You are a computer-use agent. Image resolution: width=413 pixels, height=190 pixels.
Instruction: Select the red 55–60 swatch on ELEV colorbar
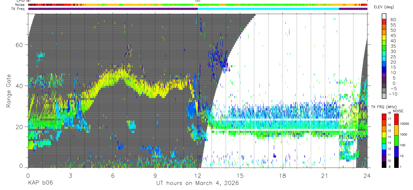click(x=384, y=22)
